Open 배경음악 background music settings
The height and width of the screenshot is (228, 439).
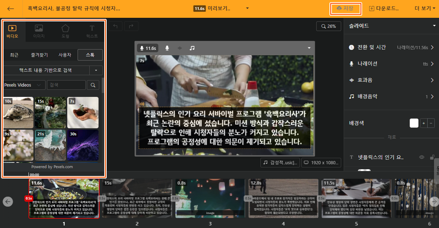pos(391,97)
